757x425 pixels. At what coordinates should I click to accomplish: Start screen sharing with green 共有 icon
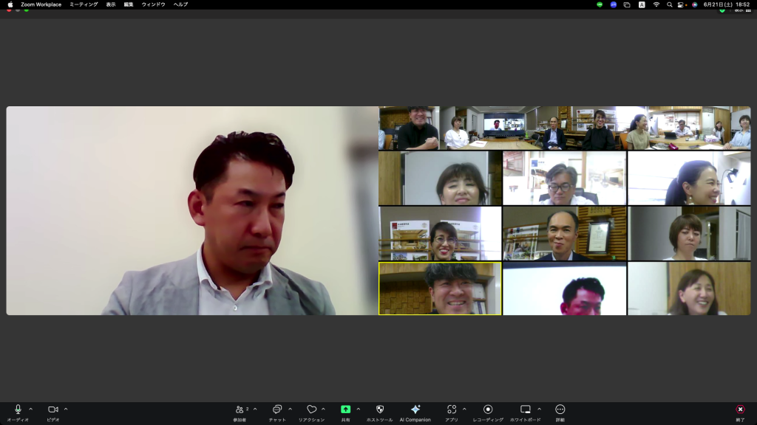click(x=345, y=410)
